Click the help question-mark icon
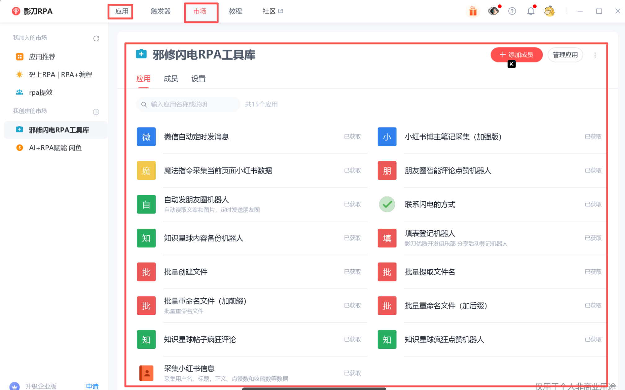Viewport: 625px width, 390px height. (512, 11)
